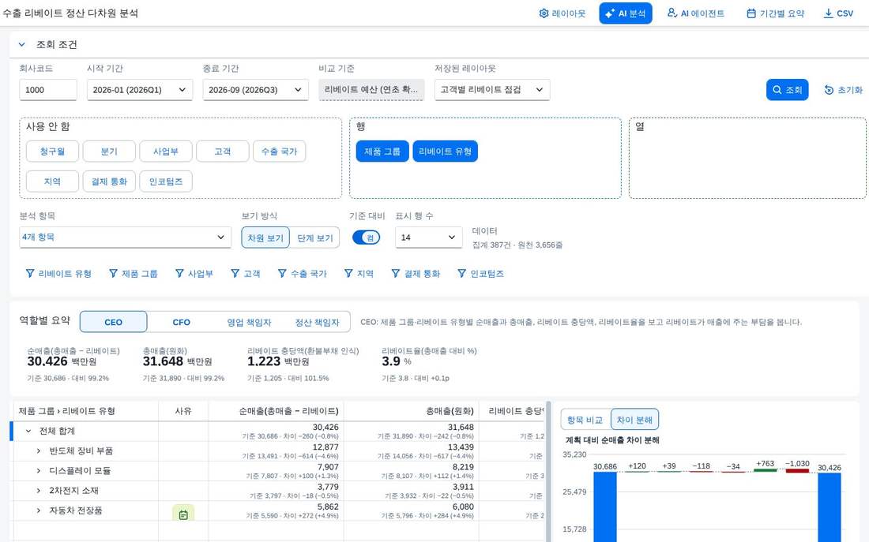869x542 pixels.
Task: Run the query with 조회 button
Action: [787, 90]
